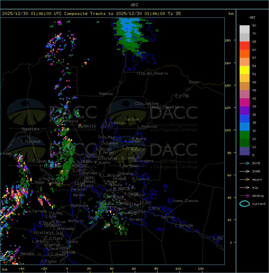Pick the purple 36–39 dBZ legend swatch
This screenshot has height=273, width=269.
[x=244, y=110]
